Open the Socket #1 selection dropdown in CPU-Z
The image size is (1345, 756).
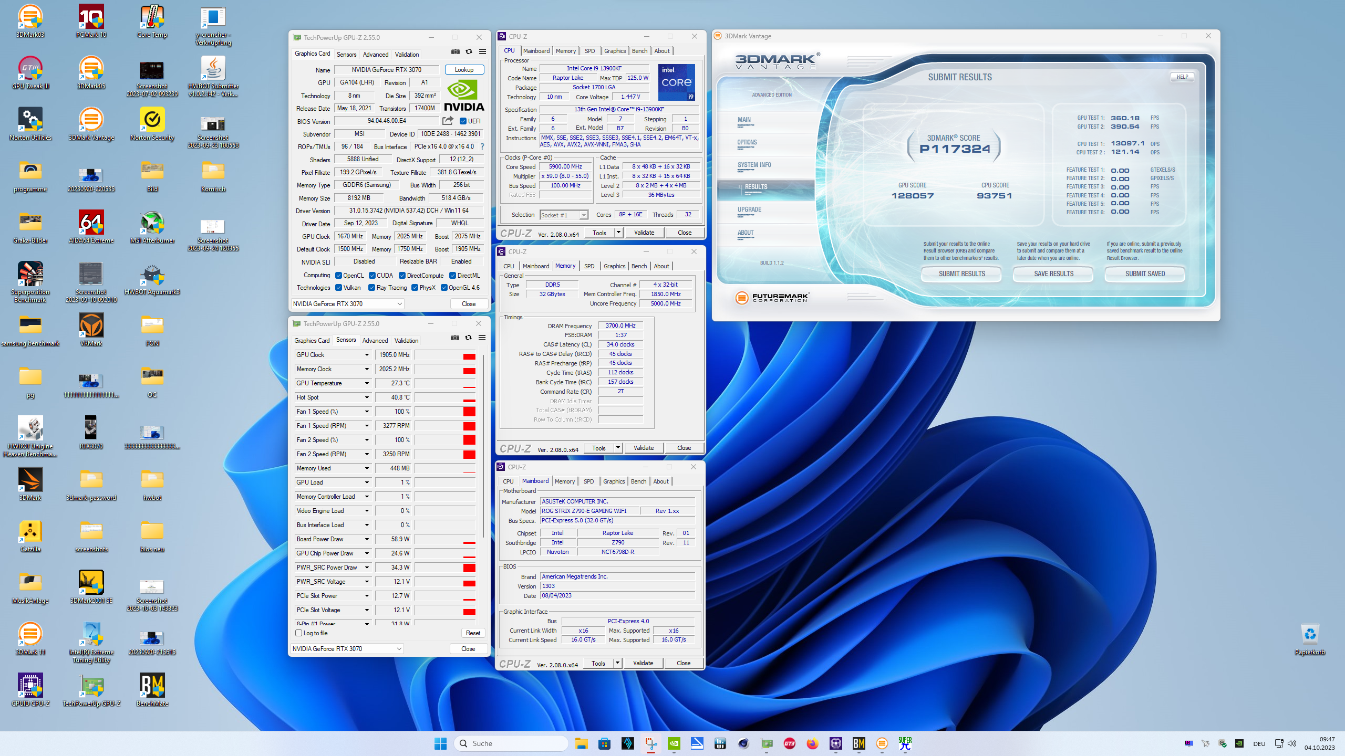click(564, 215)
